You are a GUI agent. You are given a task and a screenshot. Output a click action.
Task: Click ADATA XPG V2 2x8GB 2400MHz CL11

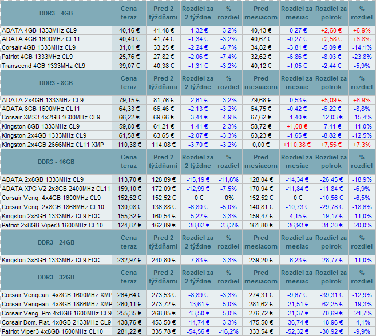point(56,189)
